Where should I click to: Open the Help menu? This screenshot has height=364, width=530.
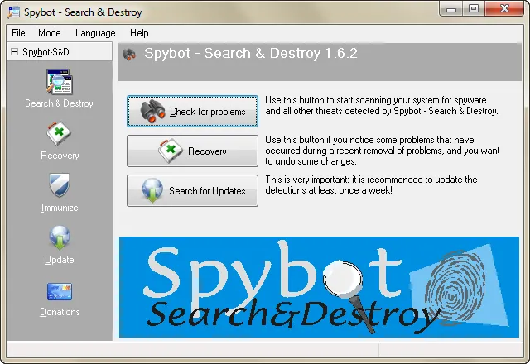[x=139, y=33]
